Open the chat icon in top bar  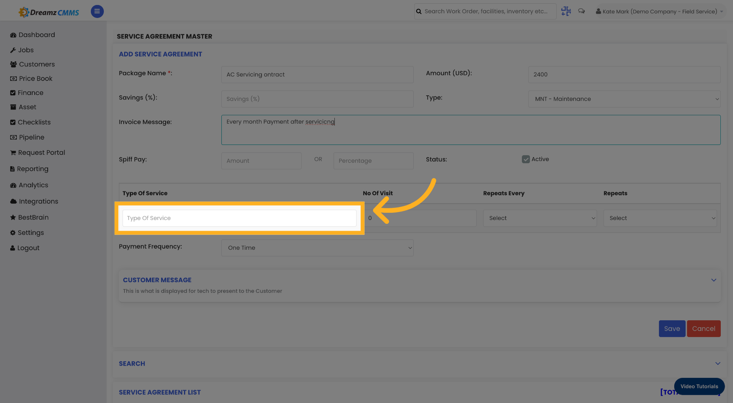(x=581, y=11)
